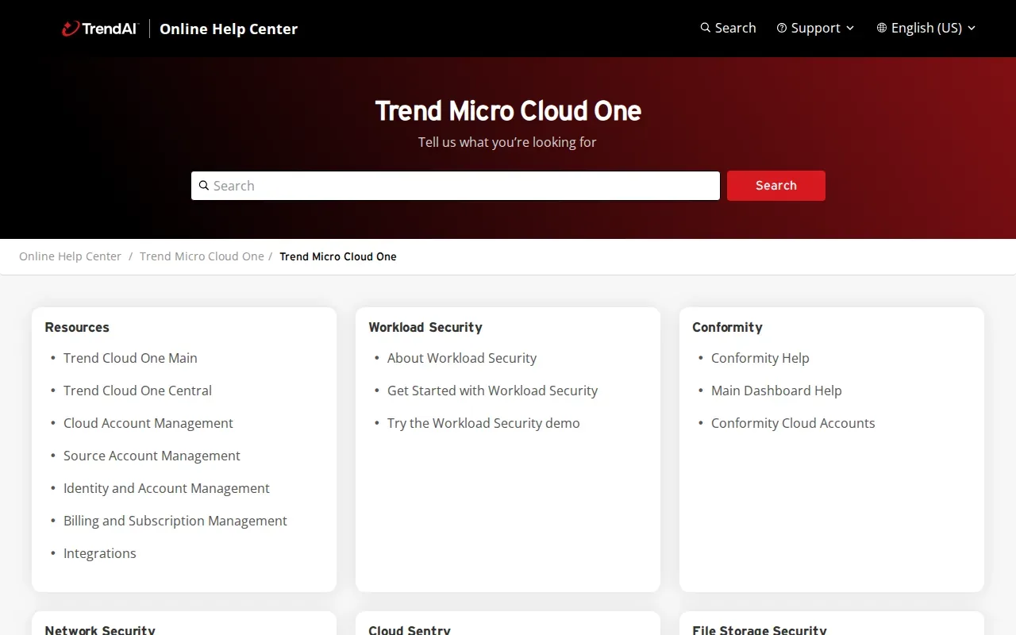Open the Integrations link

click(100, 553)
